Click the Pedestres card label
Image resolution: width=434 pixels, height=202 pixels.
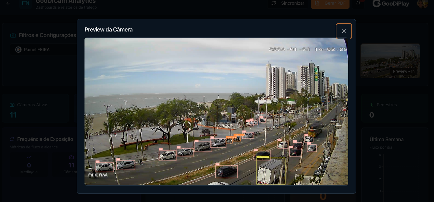point(387,105)
